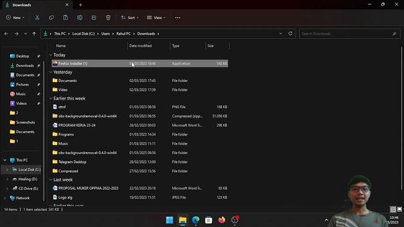This screenshot has height=227, width=404.
Task: Open the Windows Start button
Action: (170, 220)
